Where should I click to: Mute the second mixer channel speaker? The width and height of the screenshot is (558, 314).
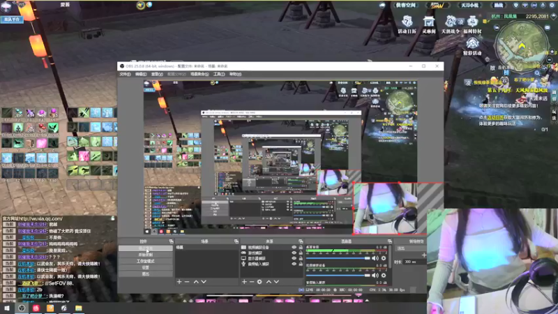coord(375,275)
